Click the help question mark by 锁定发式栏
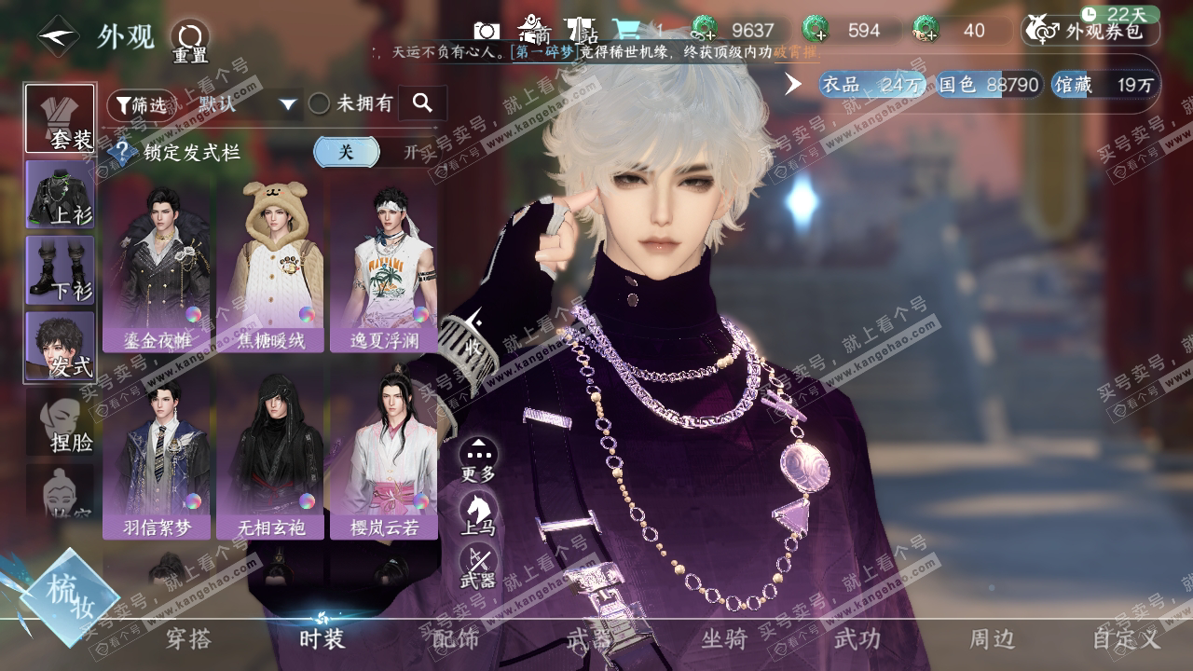Screen dimensions: 1193x671 click(x=122, y=152)
